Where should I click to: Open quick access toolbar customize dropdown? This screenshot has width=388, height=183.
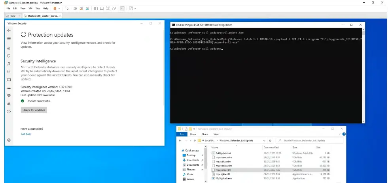click(194, 129)
